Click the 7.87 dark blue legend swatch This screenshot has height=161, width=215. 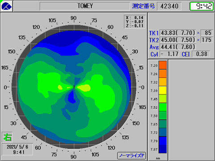click(163, 149)
